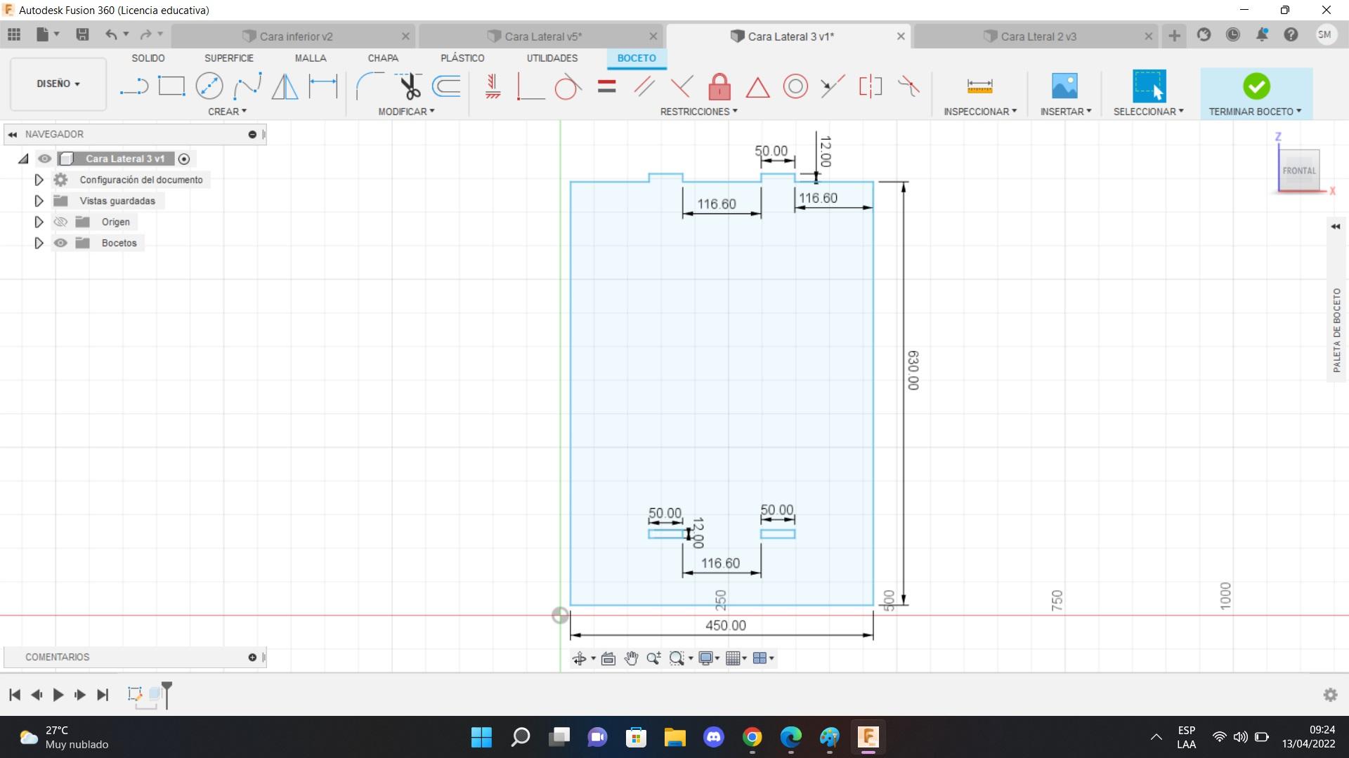Switch to the UTILIDADES ribbon tab

point(552,58)
